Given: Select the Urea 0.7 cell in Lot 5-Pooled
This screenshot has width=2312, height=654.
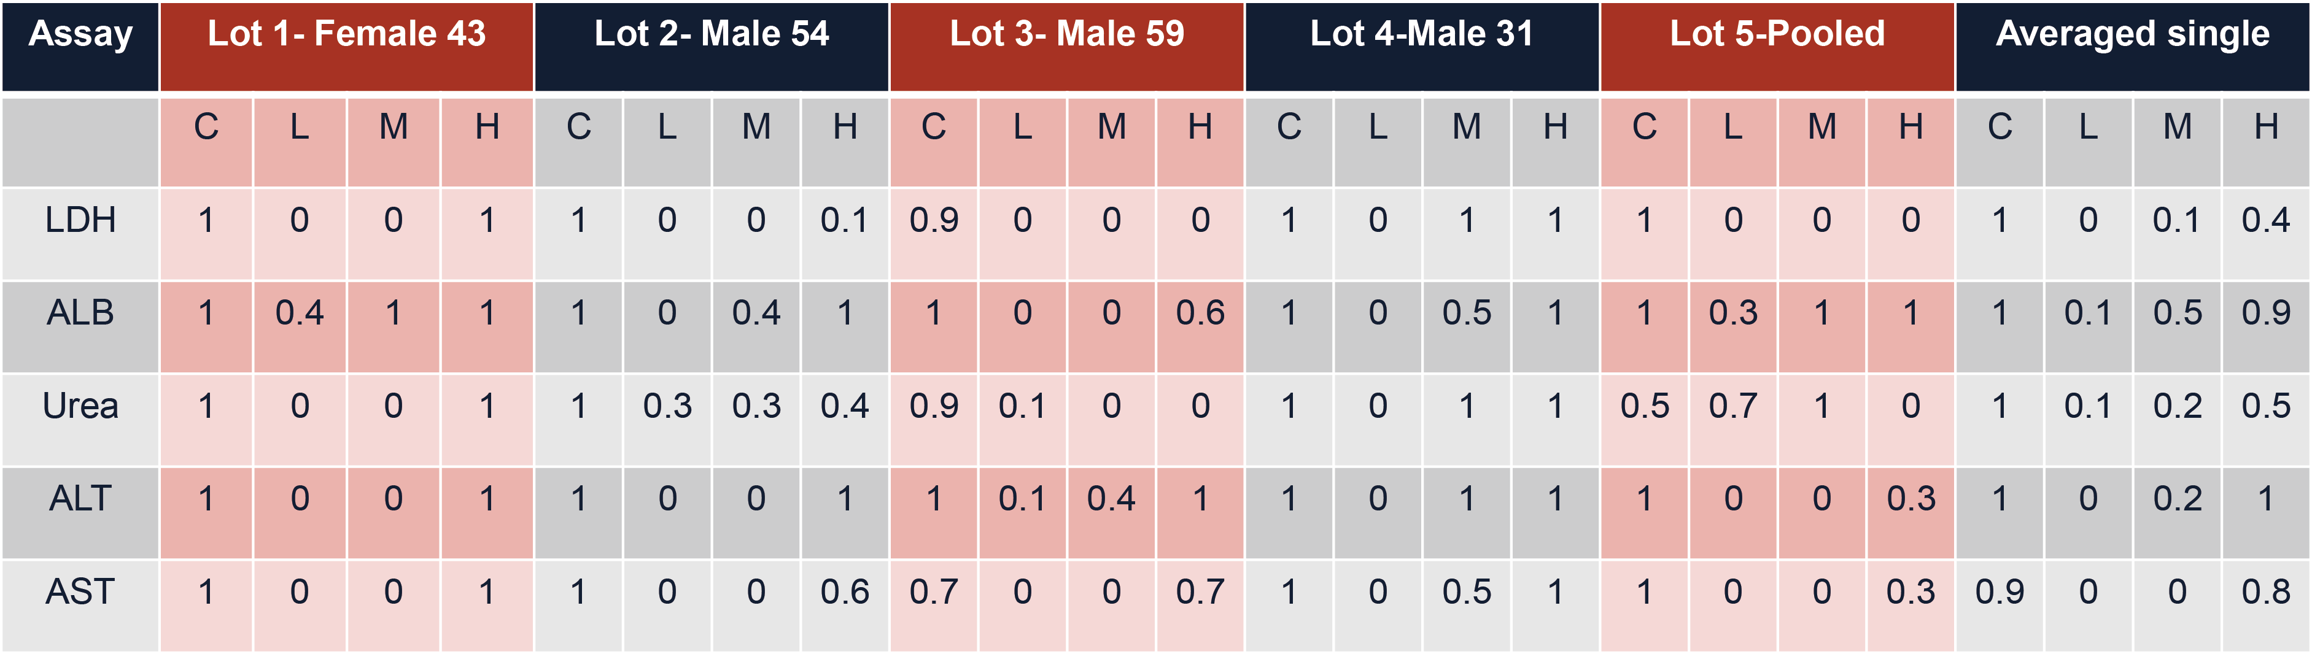Looking at the screenshot, I should pyautogui.click(x=1733, y=406).
